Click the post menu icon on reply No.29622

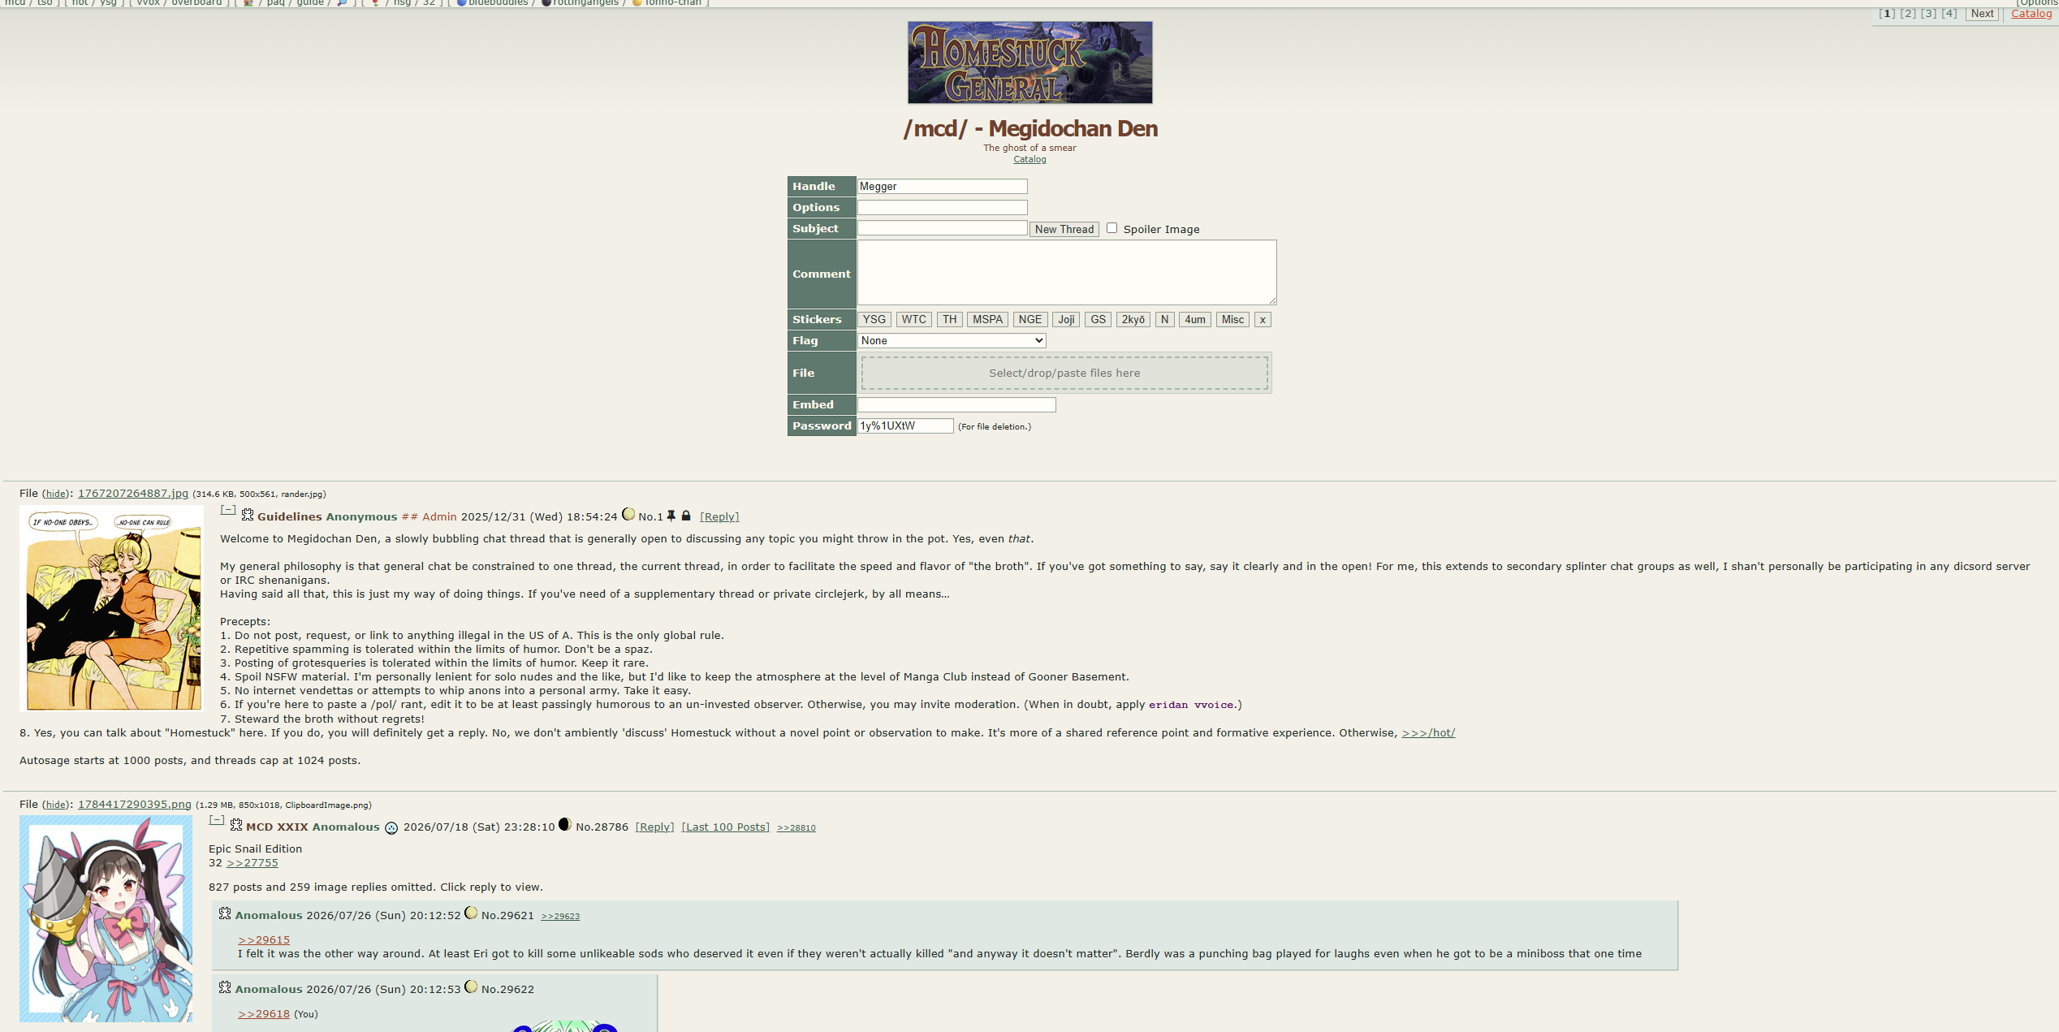point(225,987)
